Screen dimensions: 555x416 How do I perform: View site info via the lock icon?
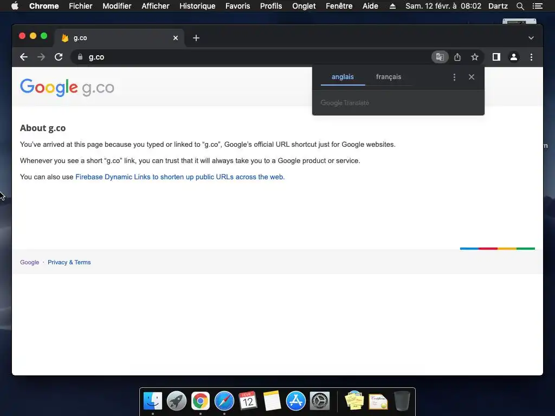pyautogui.click(x=80, y=57)
